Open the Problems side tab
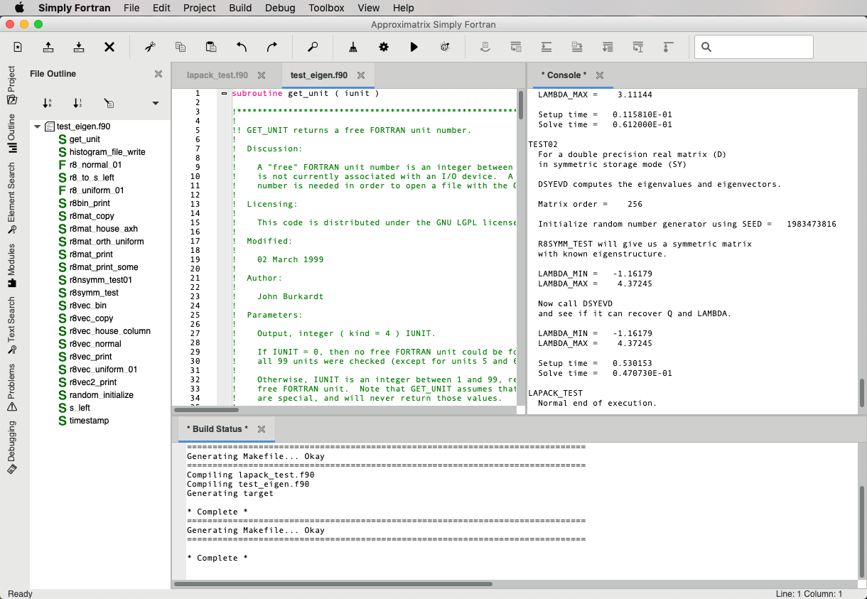This screenshot has height=599, width=867. (x=11, y=387)
